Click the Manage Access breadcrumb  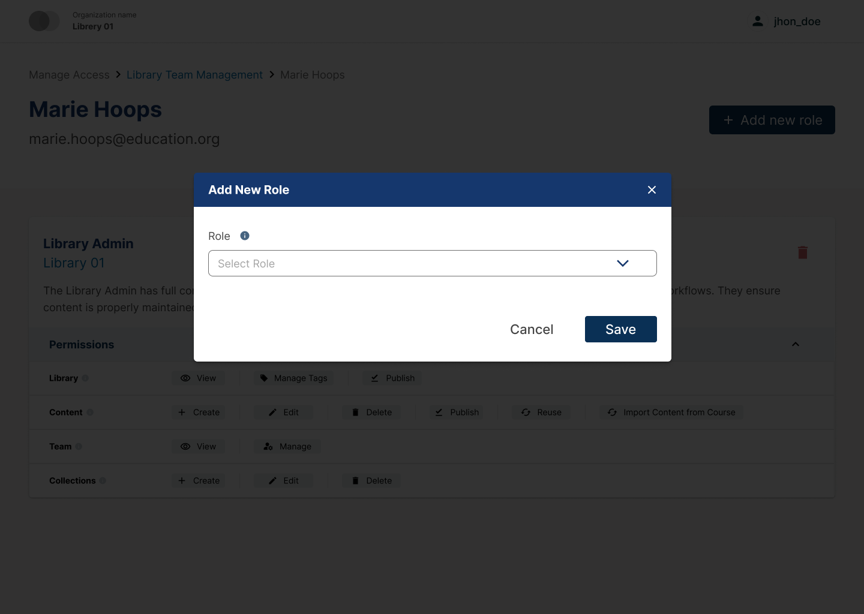coord(69,74)
